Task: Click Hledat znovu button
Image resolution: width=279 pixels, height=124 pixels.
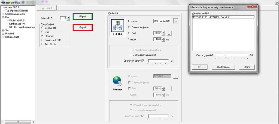Action: 223,67
